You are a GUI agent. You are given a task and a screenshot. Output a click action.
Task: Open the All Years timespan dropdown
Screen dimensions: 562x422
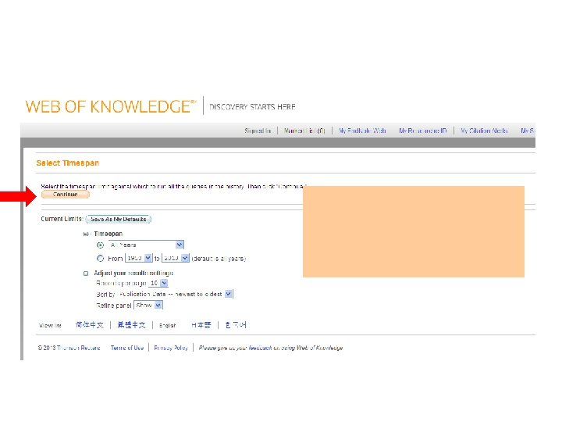tap(146, 245)
